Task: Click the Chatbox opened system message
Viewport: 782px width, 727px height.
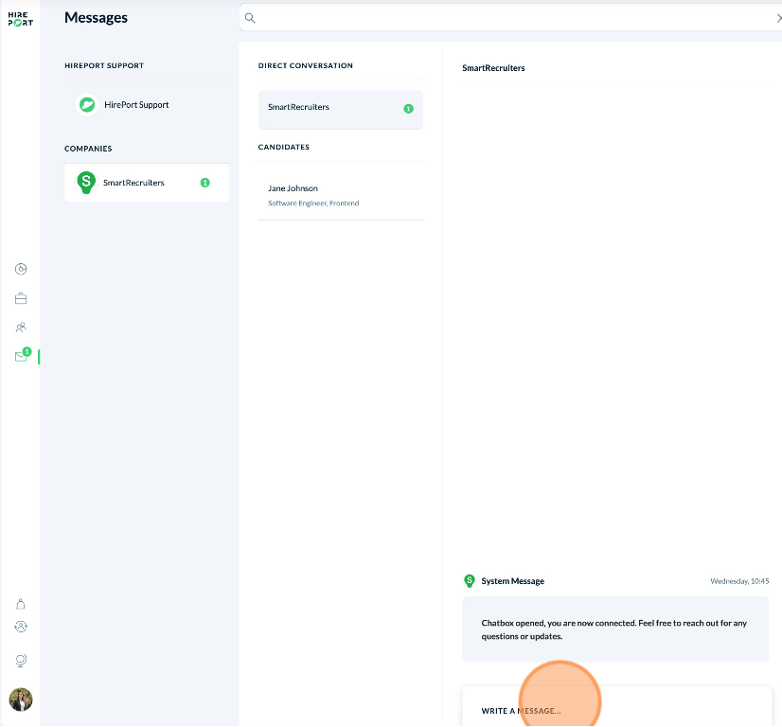Action: pos(615,629)
